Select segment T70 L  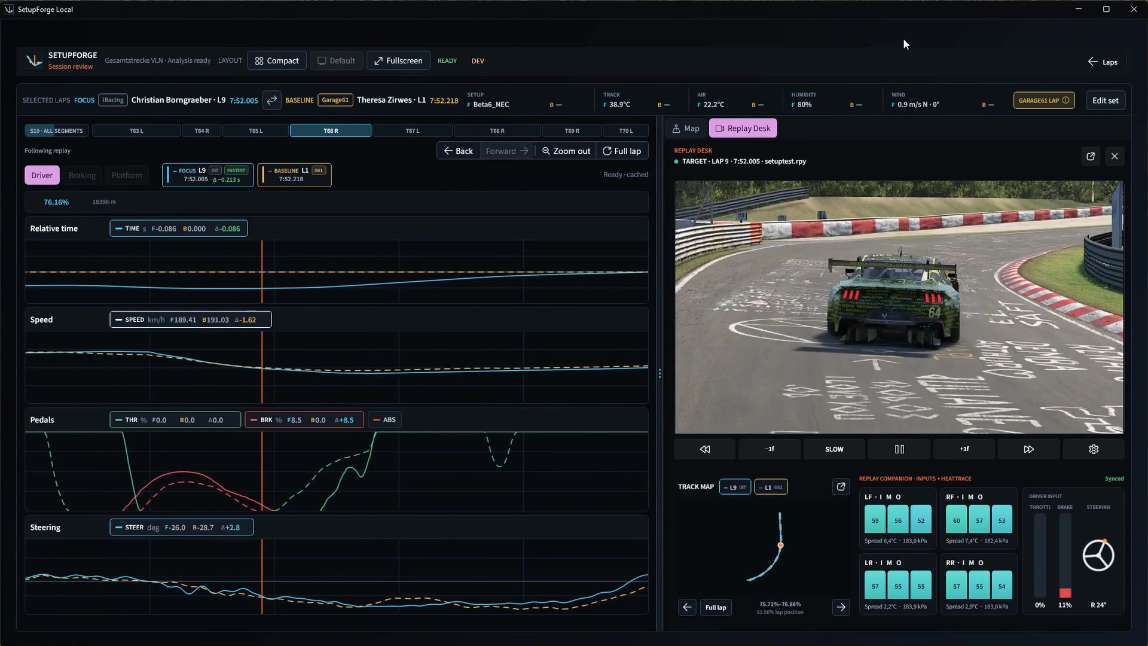tap(626, 131)
